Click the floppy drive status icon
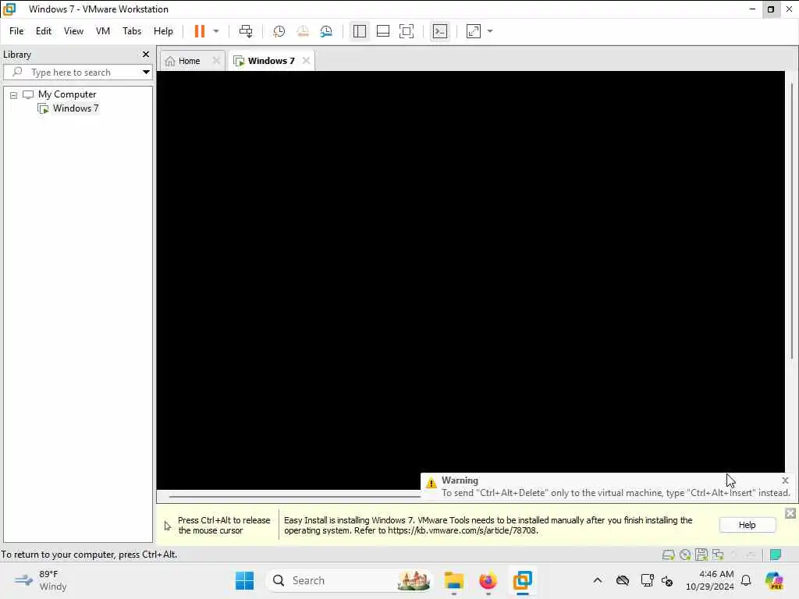The image size is (799, 599). coord(701,555)
